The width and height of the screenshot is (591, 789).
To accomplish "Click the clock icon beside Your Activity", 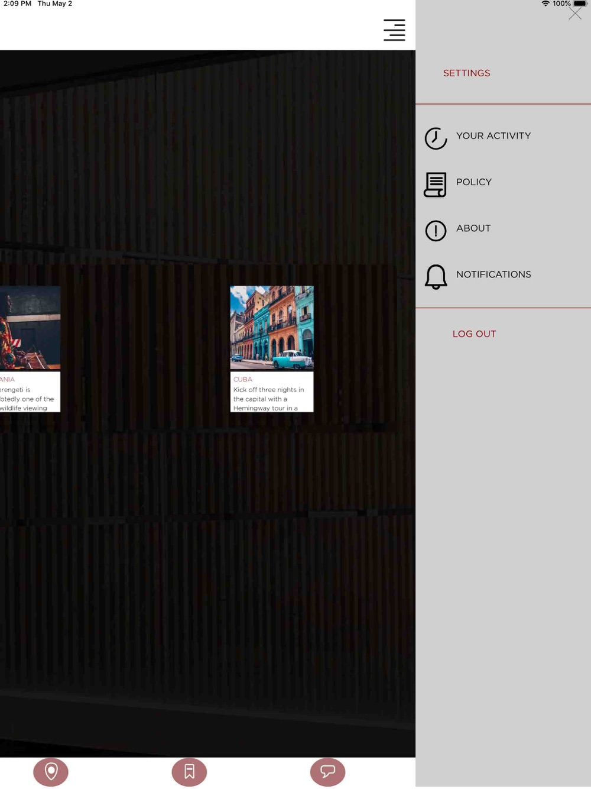I will (436, 138).
